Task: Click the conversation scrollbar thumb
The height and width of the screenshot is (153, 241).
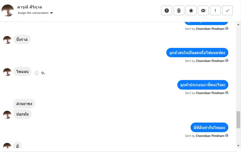Action: coord(238,119)
